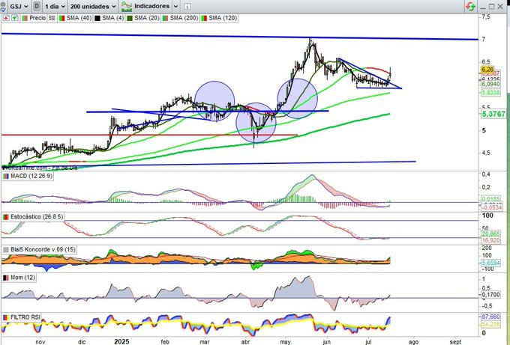Open the 1 día timeframe dropdown
The height and width of the screenshot is (345, 510).
pyautogui.click(x=55, y=6)
